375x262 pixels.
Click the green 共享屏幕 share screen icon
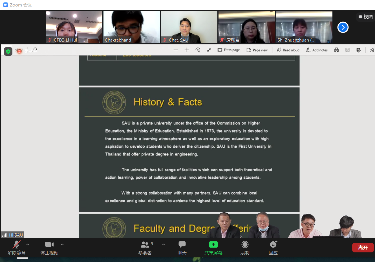(213, 244)
